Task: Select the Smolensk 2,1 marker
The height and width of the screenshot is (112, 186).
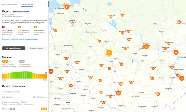Action: [x=77, y=63]
